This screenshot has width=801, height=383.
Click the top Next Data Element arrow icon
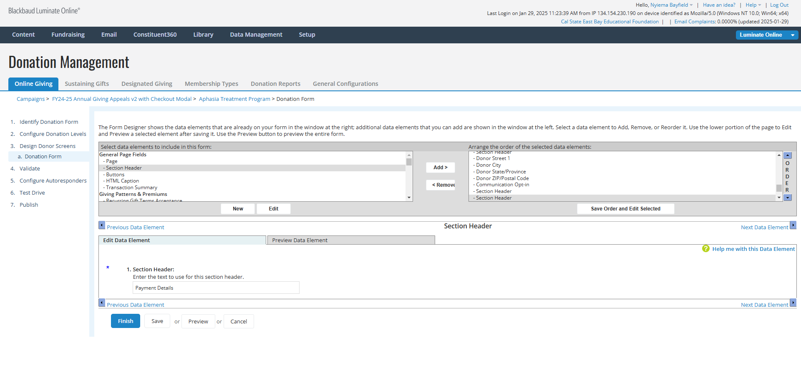[x=793, y=225]
